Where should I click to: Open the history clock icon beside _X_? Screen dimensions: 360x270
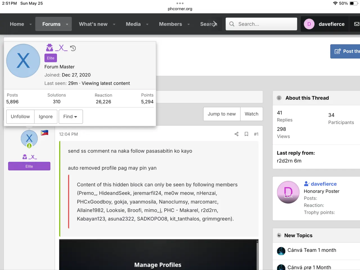[73, 48]
